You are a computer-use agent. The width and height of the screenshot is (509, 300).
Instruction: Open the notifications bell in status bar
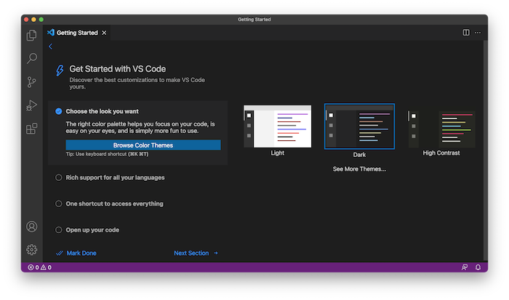click(478, 267)
